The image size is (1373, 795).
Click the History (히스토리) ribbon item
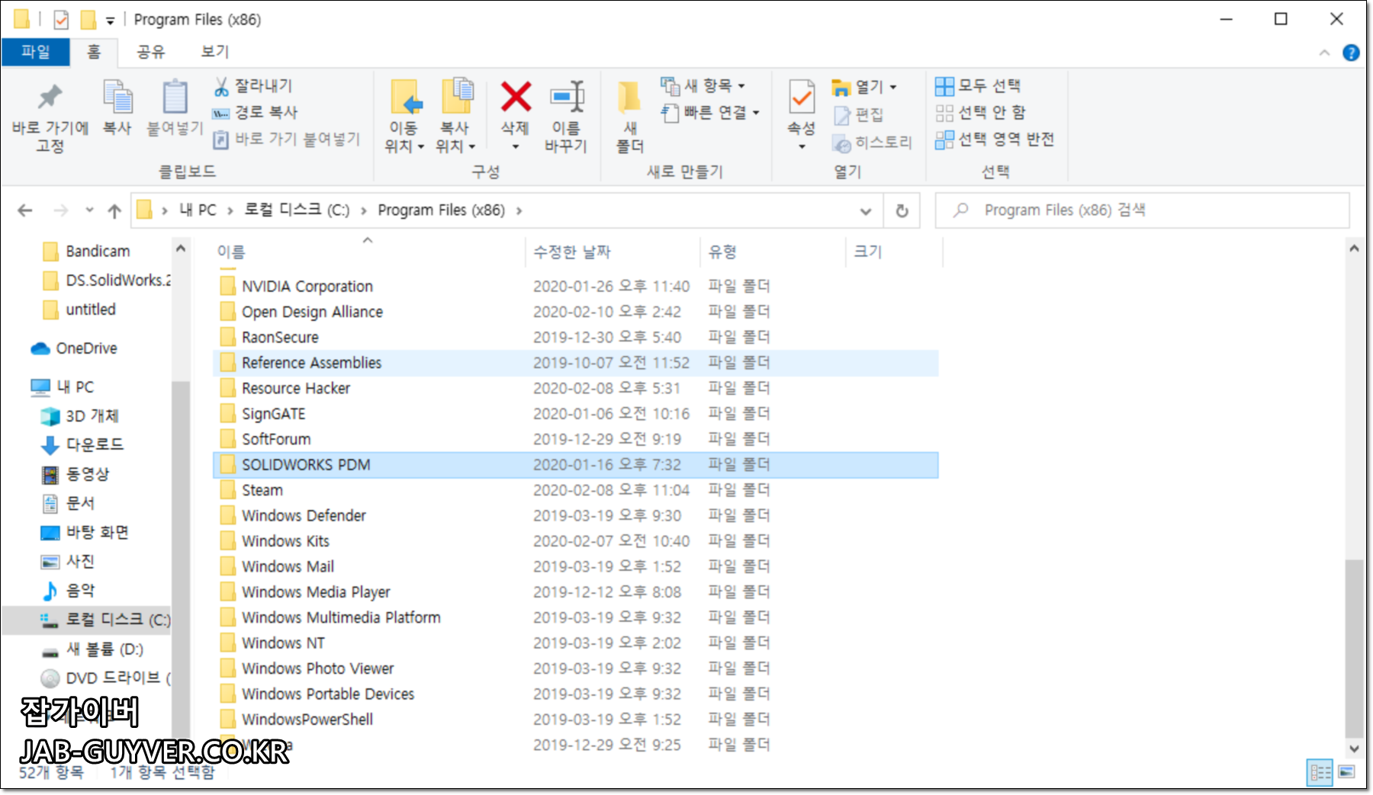point(873,143)
